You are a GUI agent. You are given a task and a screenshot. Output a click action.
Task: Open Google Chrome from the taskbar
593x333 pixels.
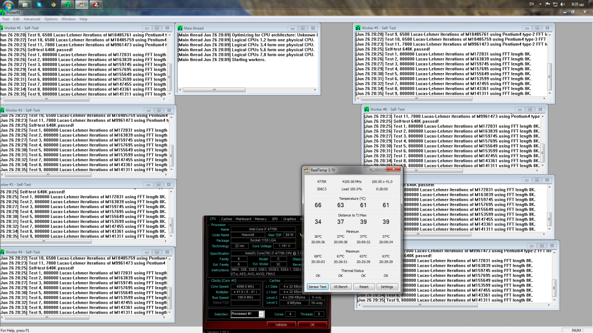point(53,4)
